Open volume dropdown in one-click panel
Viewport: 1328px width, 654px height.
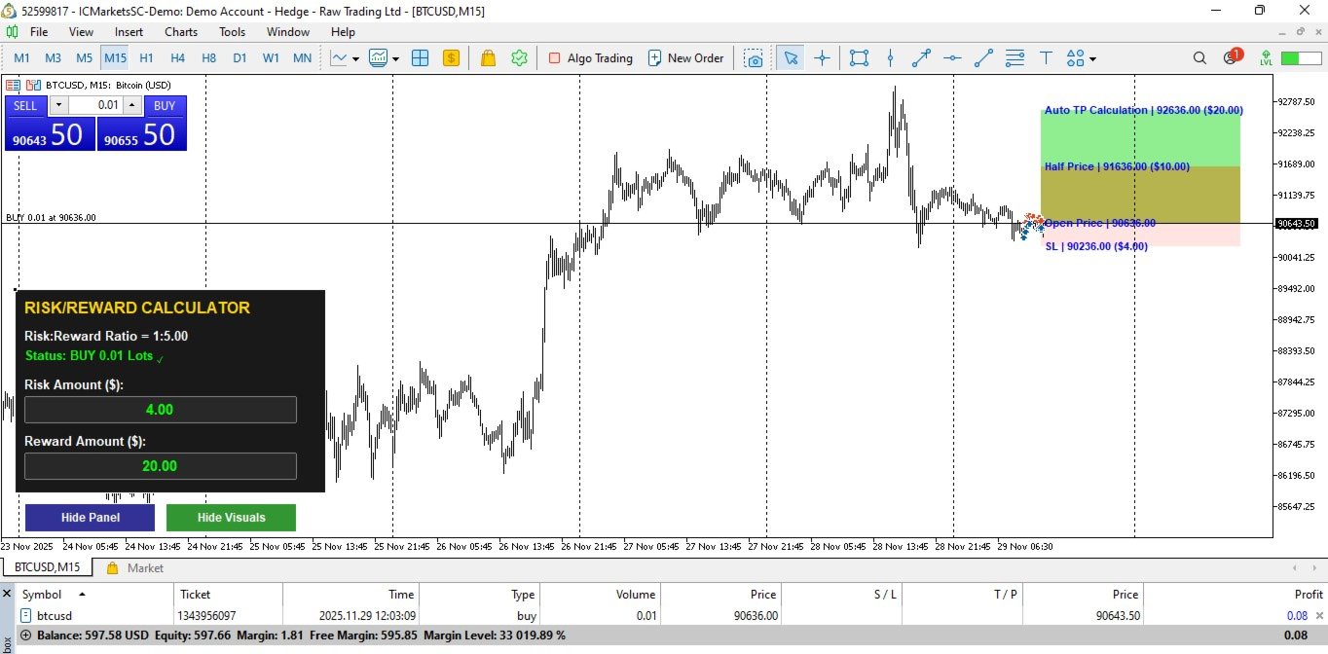[x=57, y=105]
